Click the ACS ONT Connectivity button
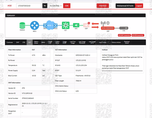Screen dimensions: 152x118 [124, 35]
